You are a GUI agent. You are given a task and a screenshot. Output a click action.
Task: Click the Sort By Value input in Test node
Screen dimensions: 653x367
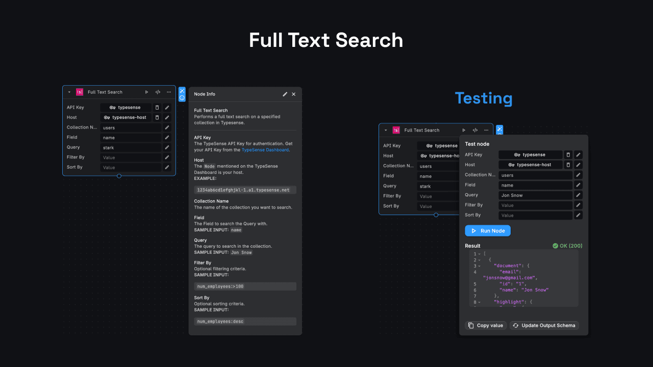pos(535,215)
